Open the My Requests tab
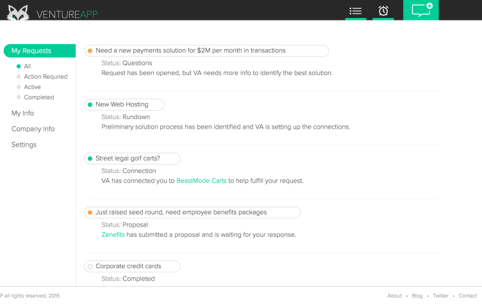The height and width of the screenshot is (306, 482). click(31, 51)
